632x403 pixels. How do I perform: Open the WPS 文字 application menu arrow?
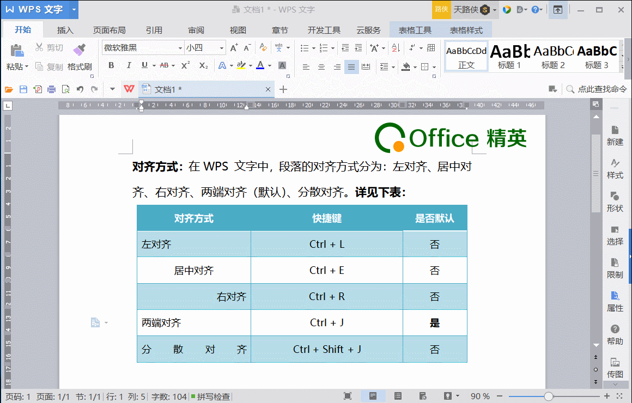coord(74,10)
